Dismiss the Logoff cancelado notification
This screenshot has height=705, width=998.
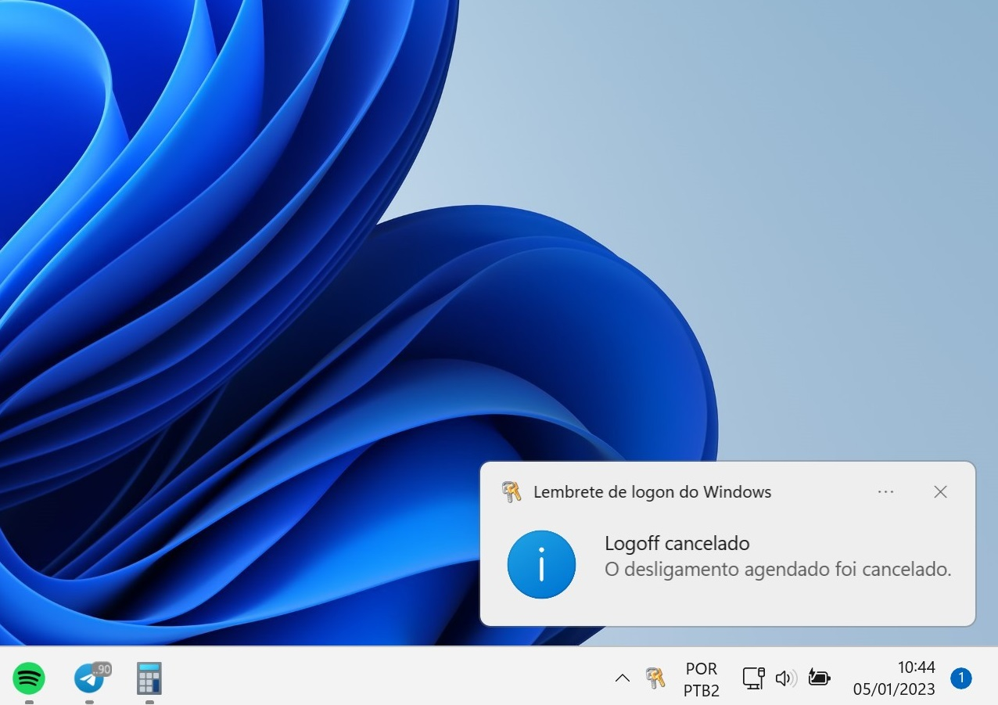[x=940, y=492]
